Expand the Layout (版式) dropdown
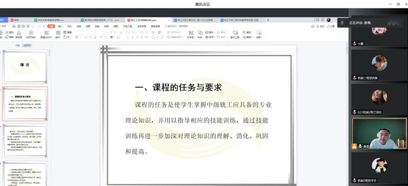This screenshot has height=186, width=408. (x=58, y=37)
